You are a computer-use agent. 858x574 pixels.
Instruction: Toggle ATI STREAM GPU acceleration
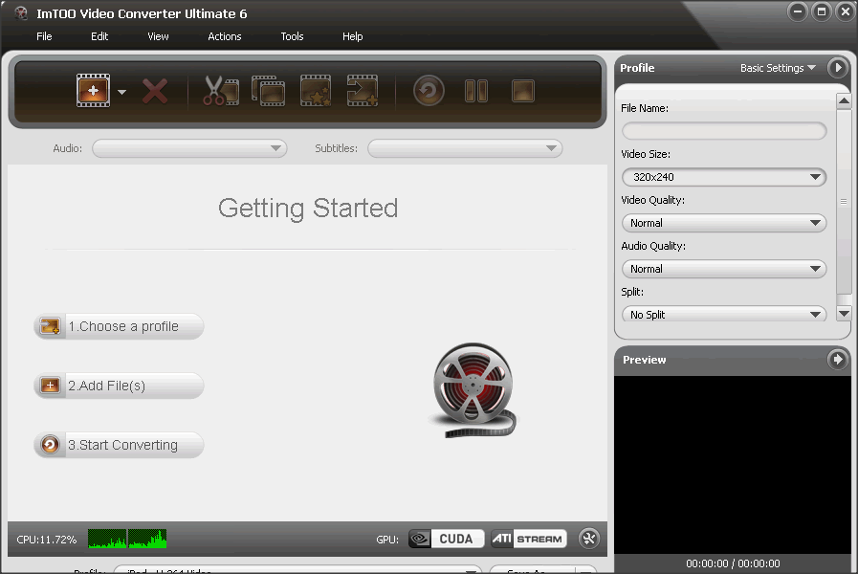tap(529, 539)
